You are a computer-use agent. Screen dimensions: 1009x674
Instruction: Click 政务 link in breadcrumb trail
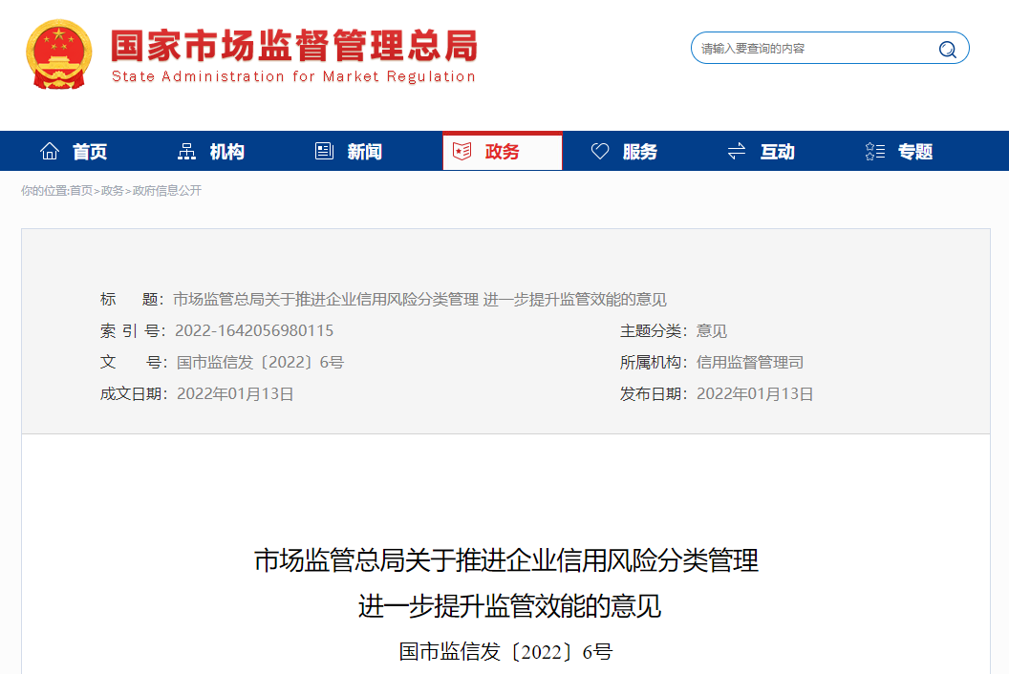pyautogui.click(x=113, y=191)
